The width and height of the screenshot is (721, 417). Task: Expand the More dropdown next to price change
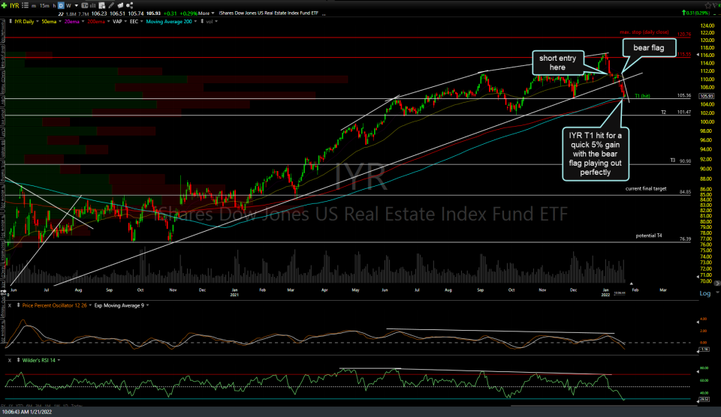[x=213, y=13]
